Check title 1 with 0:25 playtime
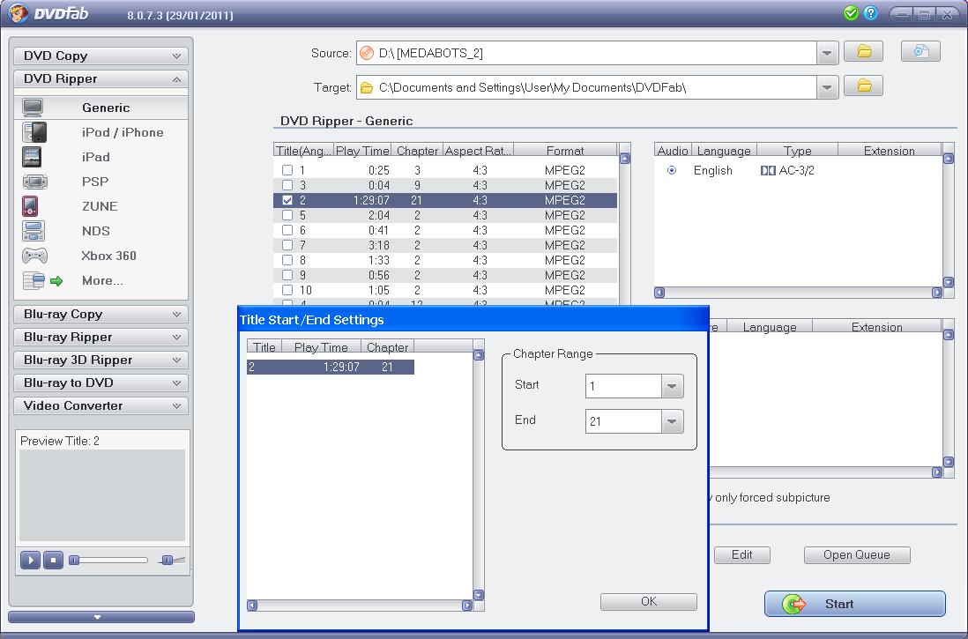 [287, 170]
